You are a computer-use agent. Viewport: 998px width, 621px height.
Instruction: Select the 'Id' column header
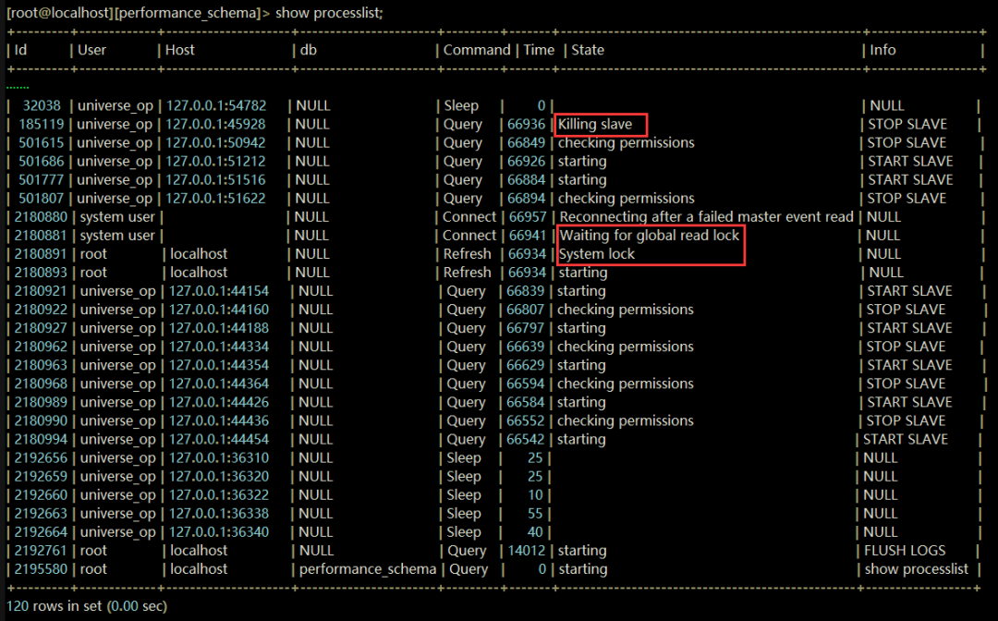[x=20, y=50]
